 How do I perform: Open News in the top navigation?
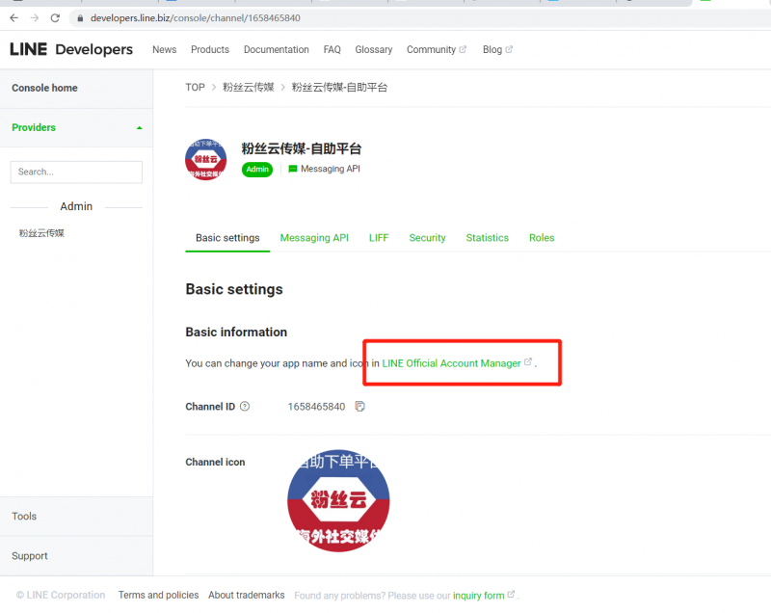[x=164, y=50]
